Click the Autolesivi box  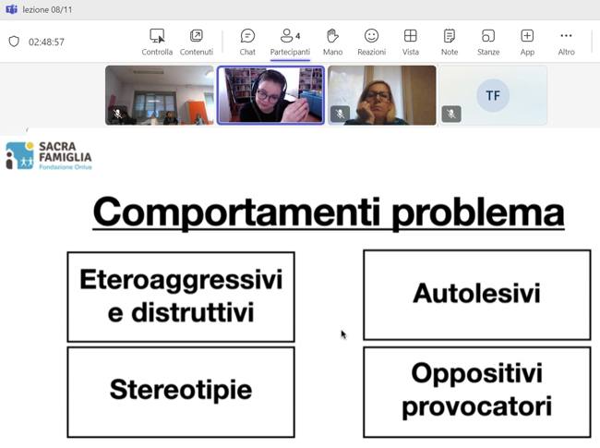(477, 295)
